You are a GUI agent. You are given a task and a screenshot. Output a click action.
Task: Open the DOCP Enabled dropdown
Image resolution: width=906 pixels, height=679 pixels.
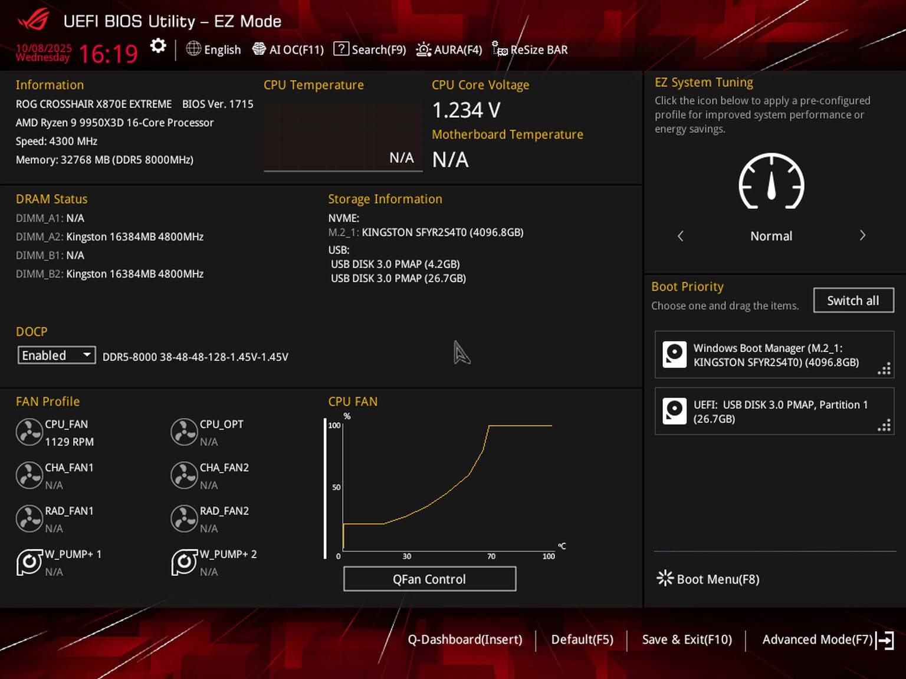pyautogui.click(x=57, y=355)
